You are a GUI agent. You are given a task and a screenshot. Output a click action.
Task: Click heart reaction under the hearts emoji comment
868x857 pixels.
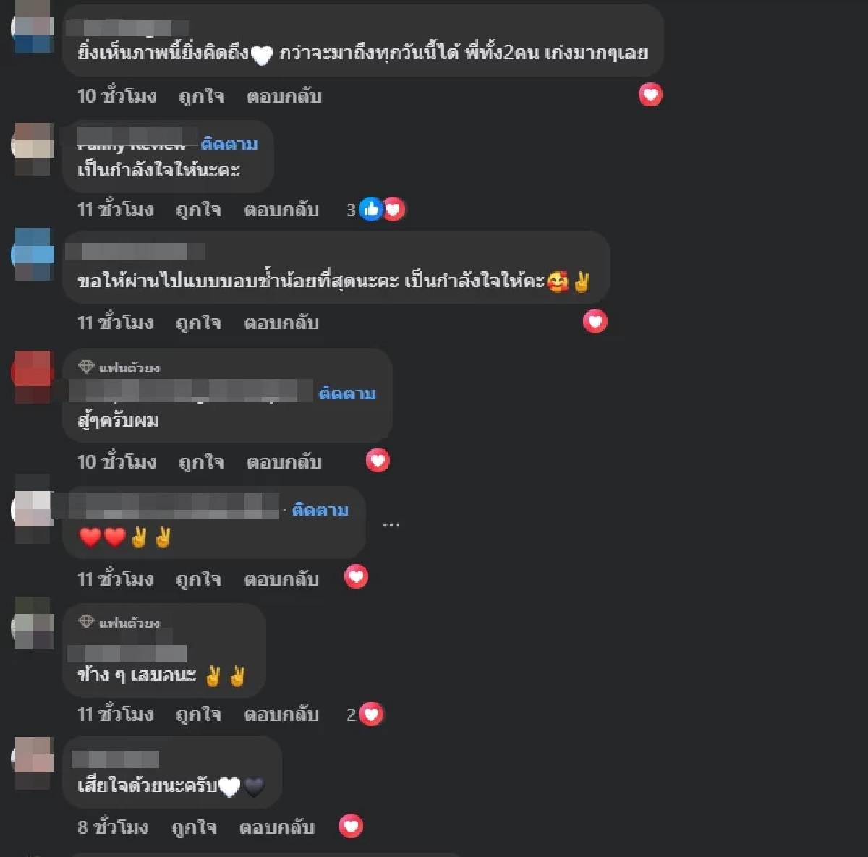356,577
